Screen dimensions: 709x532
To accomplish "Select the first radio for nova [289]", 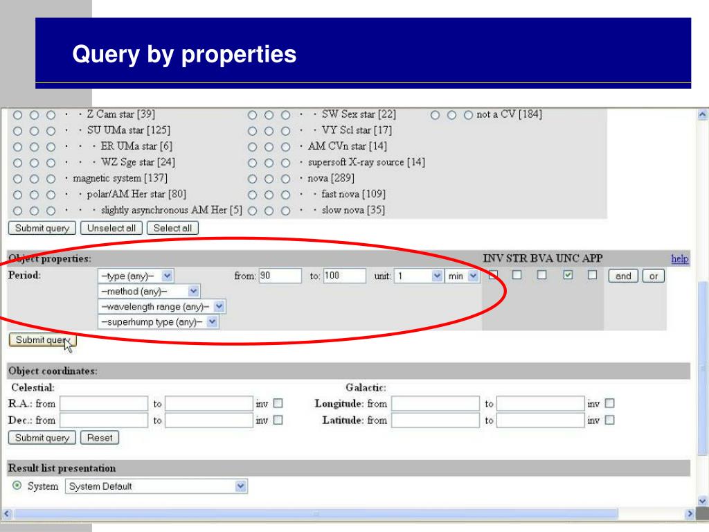I will pos(252,179).
